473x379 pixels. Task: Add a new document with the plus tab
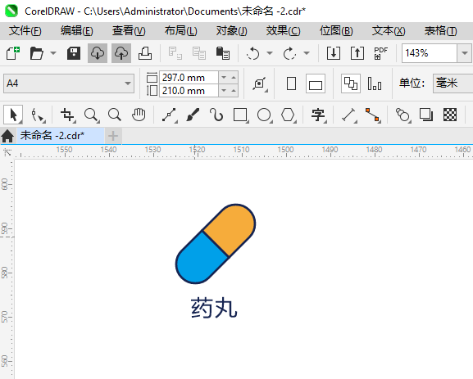[113, 136]
